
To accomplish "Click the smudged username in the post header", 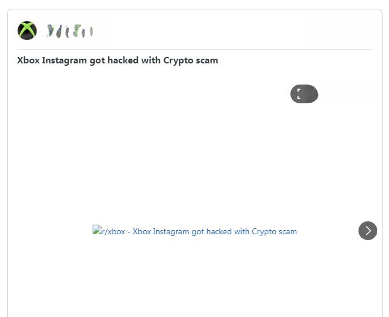I will coord(70,31).
